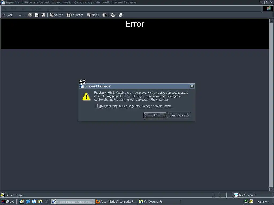Print the page via toolbar icon

tap(121, 15)
